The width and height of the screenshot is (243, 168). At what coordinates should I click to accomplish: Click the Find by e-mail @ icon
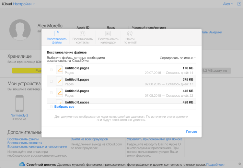(130, 33)
